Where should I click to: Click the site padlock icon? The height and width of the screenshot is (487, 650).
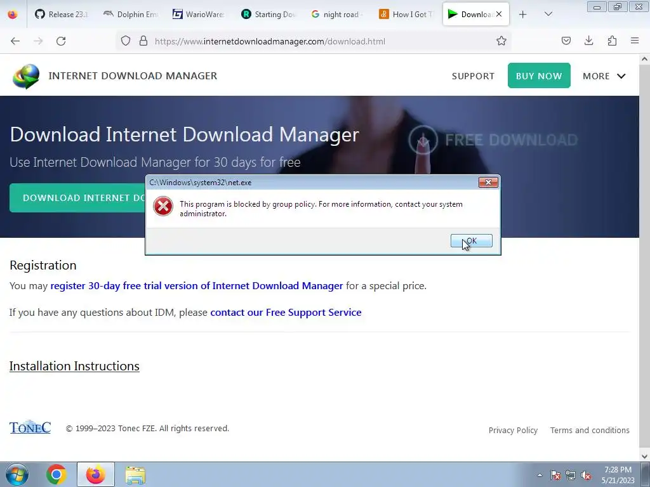(x=143, y=41)
